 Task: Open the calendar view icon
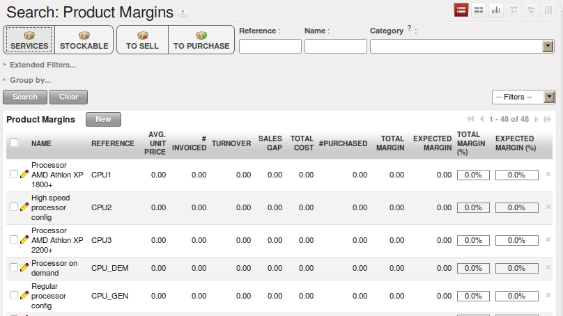tap(514, 10)
